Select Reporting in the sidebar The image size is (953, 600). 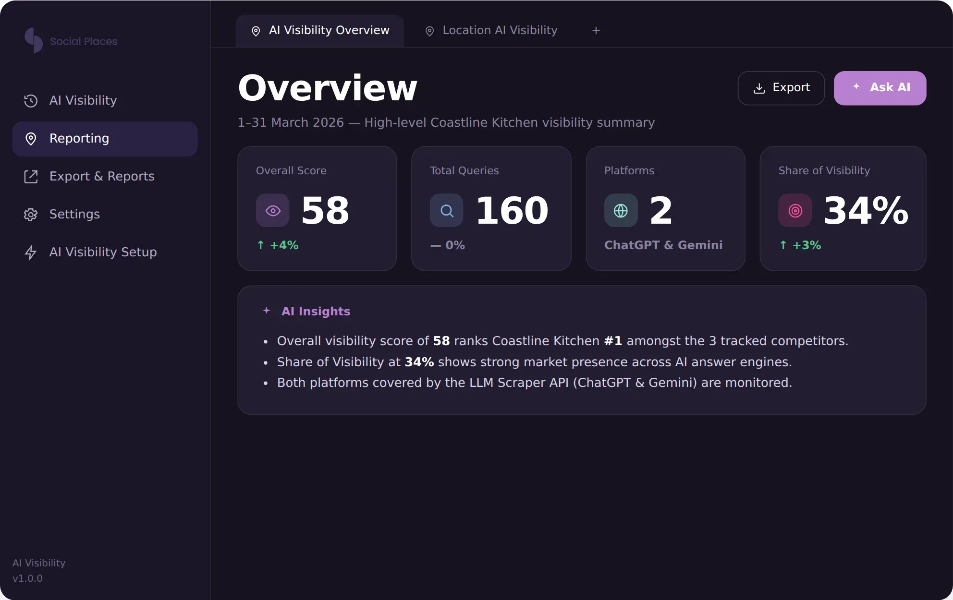105,139
